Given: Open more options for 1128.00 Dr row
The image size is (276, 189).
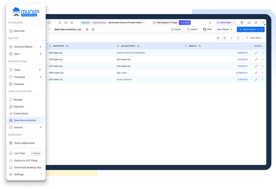Looking at the screenshot, I should [x=263, y=66].
